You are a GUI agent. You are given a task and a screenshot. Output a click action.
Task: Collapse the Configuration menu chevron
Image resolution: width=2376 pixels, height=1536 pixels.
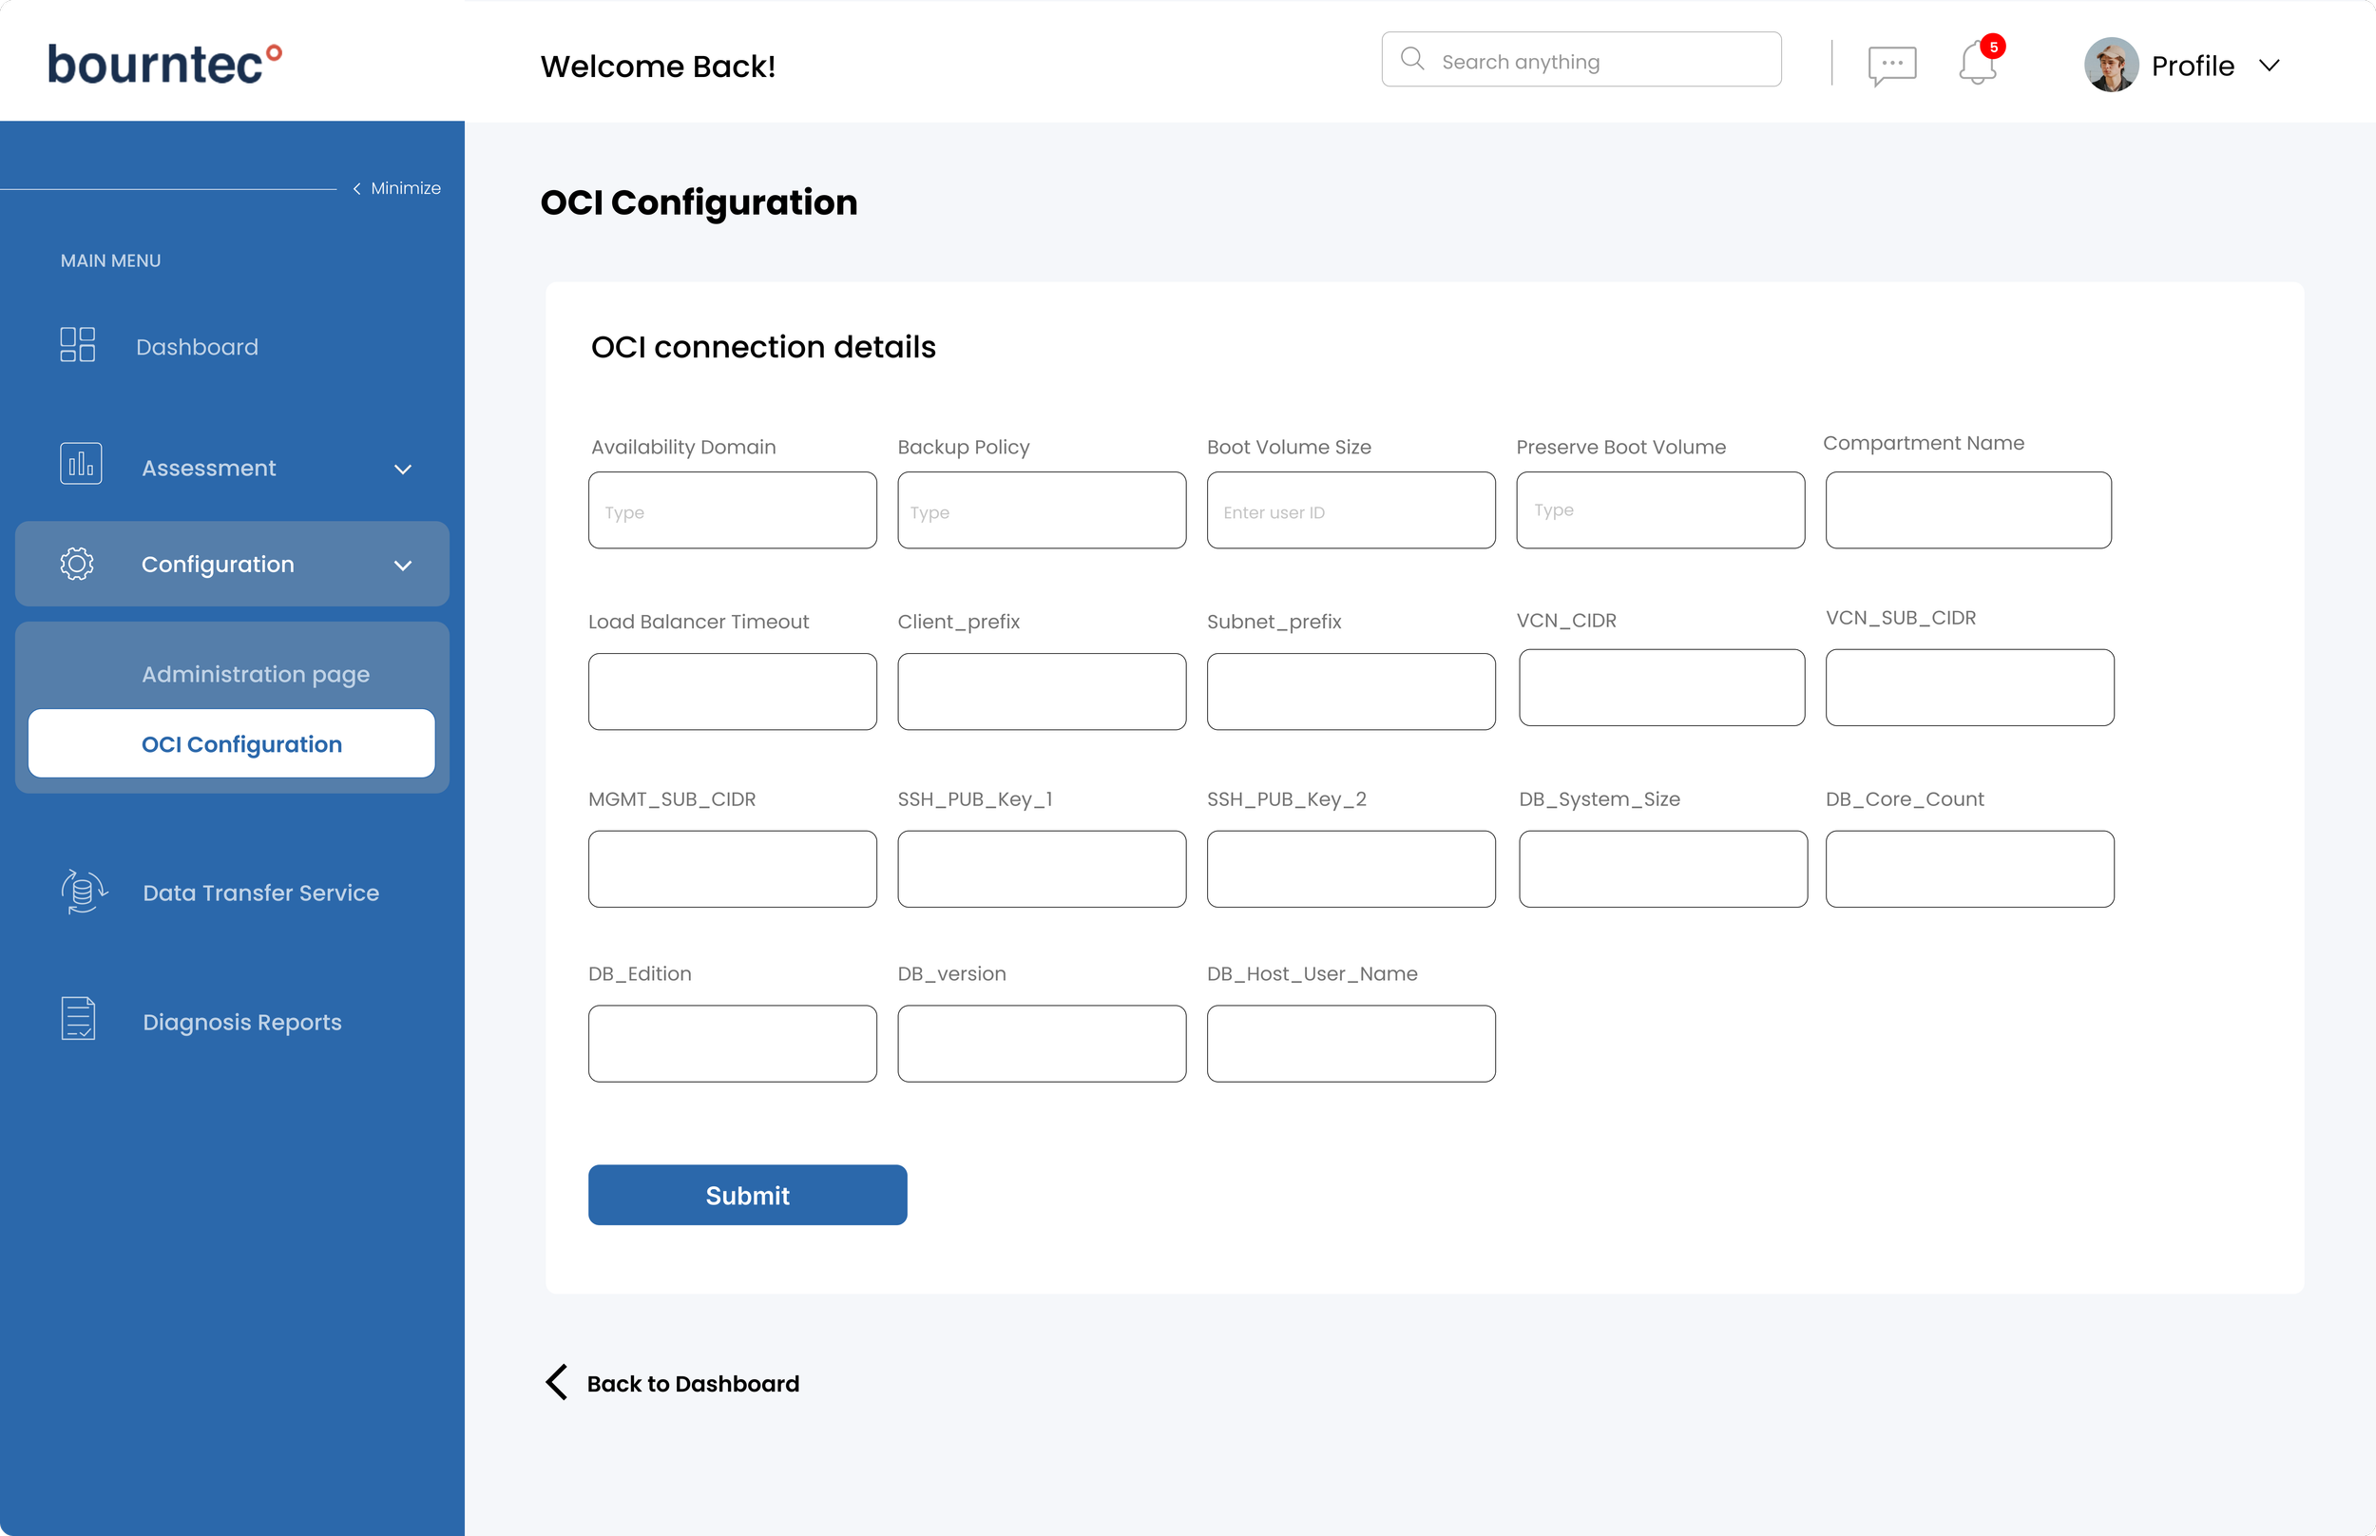click(x=403, y=566)
